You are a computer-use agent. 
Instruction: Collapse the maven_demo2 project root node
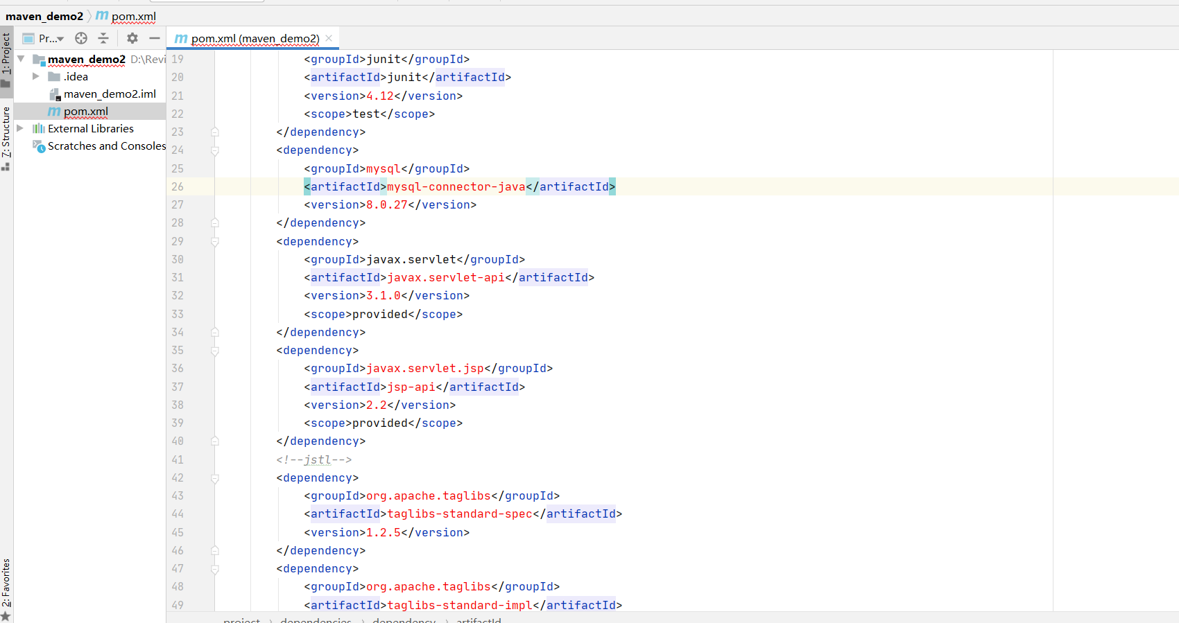click(x=21, y=59)
